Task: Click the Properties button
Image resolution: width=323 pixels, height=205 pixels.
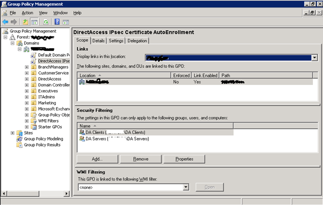Action: point(184,159)
